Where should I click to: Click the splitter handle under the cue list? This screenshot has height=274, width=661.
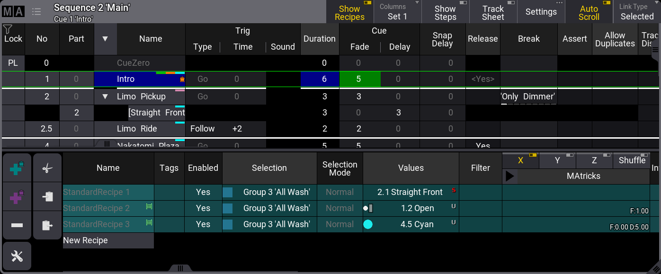[107, 144]
